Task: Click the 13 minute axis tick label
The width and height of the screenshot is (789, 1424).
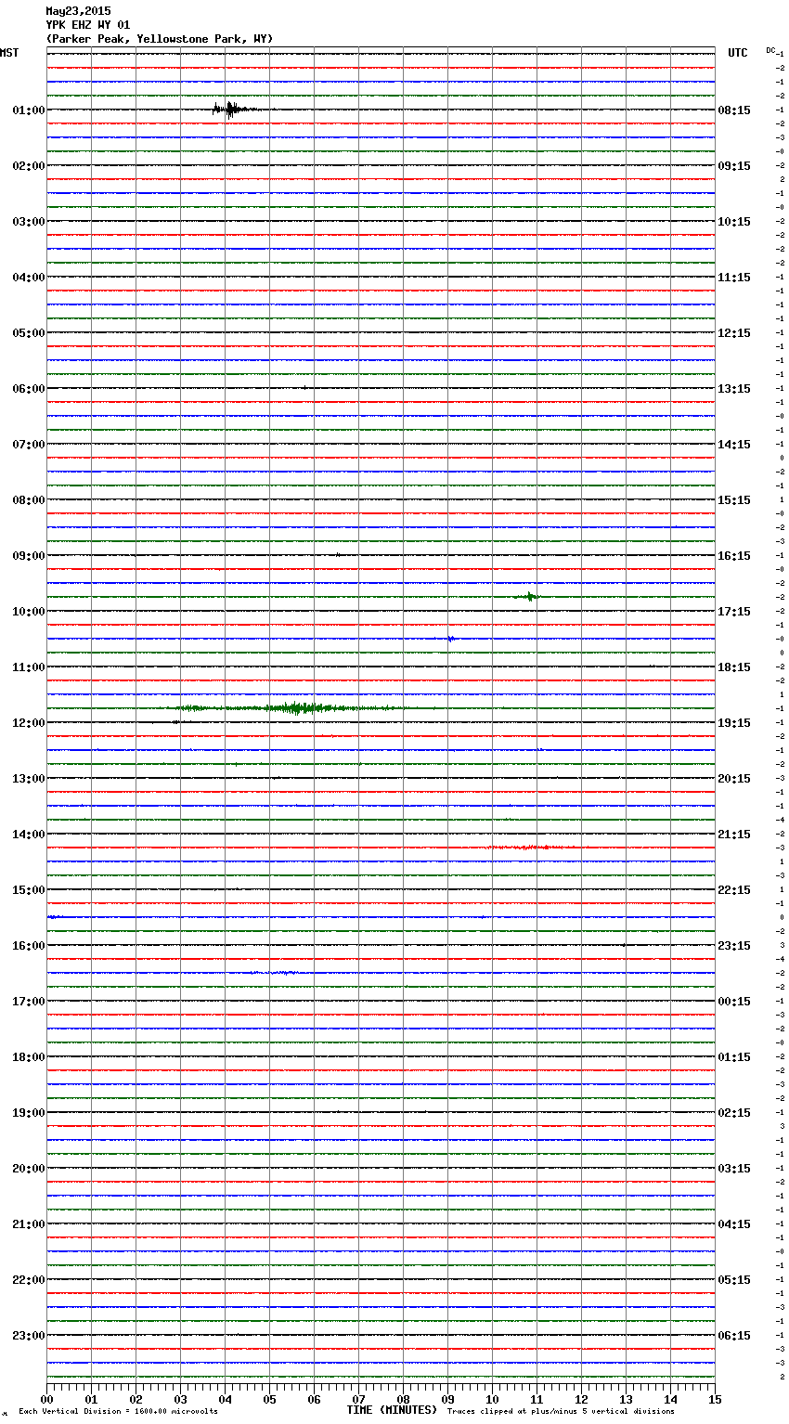Action: pos(626,1399)
